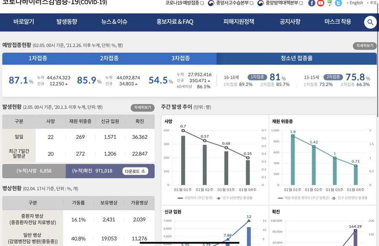Click the 16.1% ICU bed occupancy

pyautogui.click(x=78, y=219)
